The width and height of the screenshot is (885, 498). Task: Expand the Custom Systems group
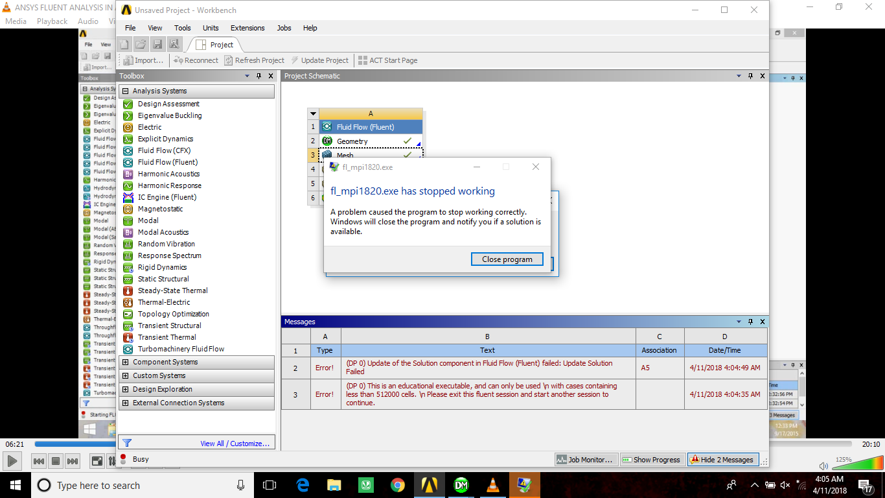(126, 375)
